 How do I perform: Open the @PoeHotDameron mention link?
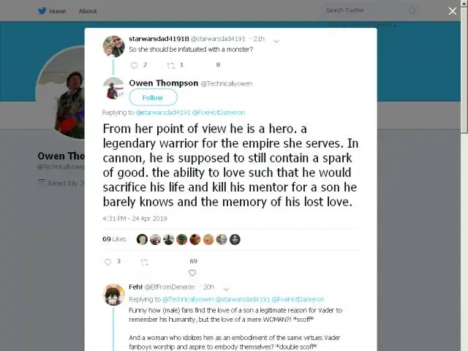[219, 113]
